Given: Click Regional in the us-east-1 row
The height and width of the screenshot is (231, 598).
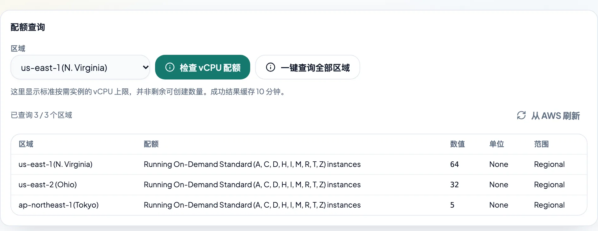Looking at the screenshot, I should coord(550,164).
